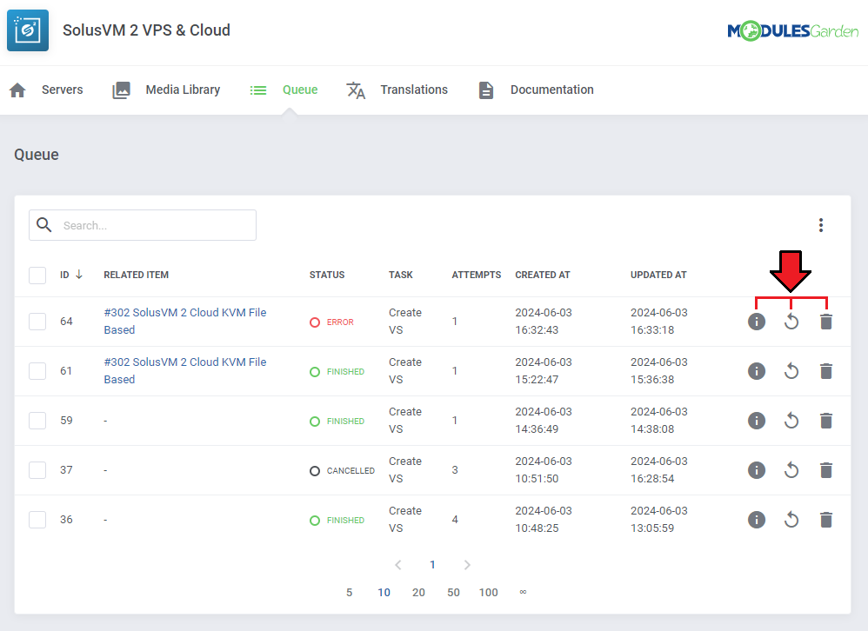
Task: Open the Documentation tab
Action: click(x=552, y=90)
